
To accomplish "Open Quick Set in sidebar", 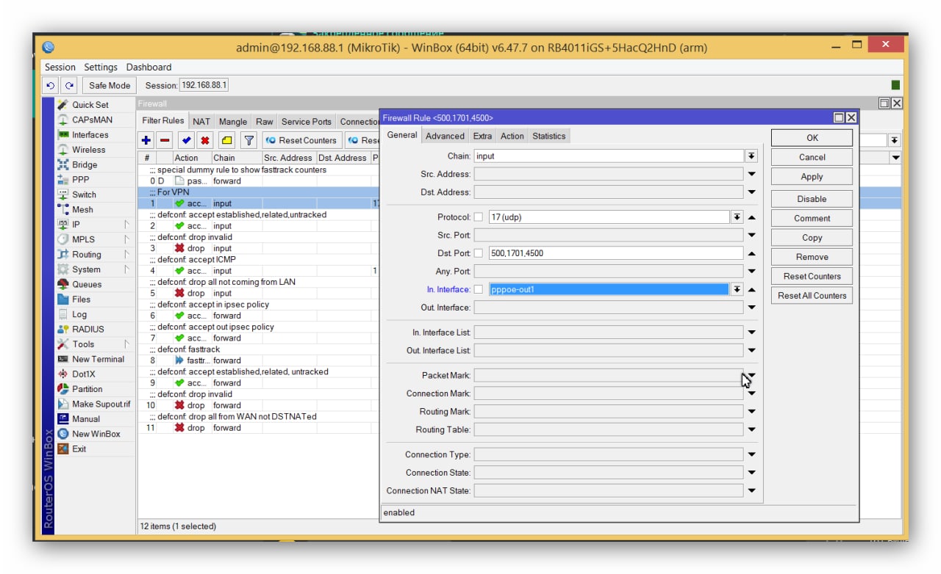I will [x=90, y=105].
